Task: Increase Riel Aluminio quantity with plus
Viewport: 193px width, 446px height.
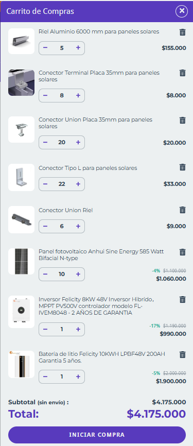Action: (x=78, y=48)
